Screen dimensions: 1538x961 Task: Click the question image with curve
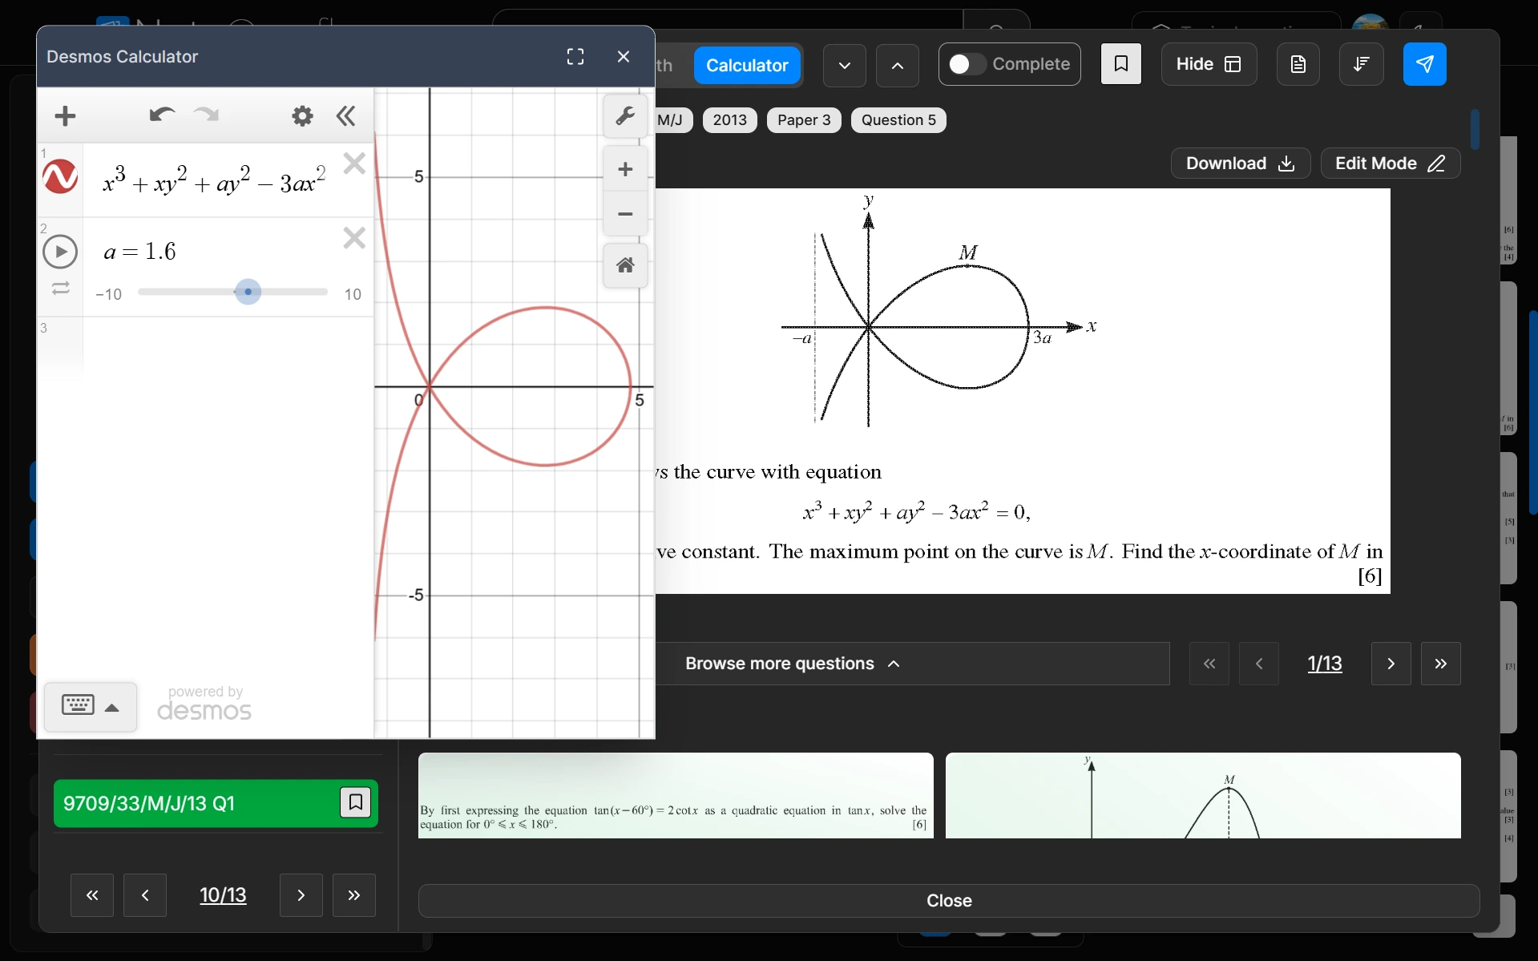(x=1023, y=391)
